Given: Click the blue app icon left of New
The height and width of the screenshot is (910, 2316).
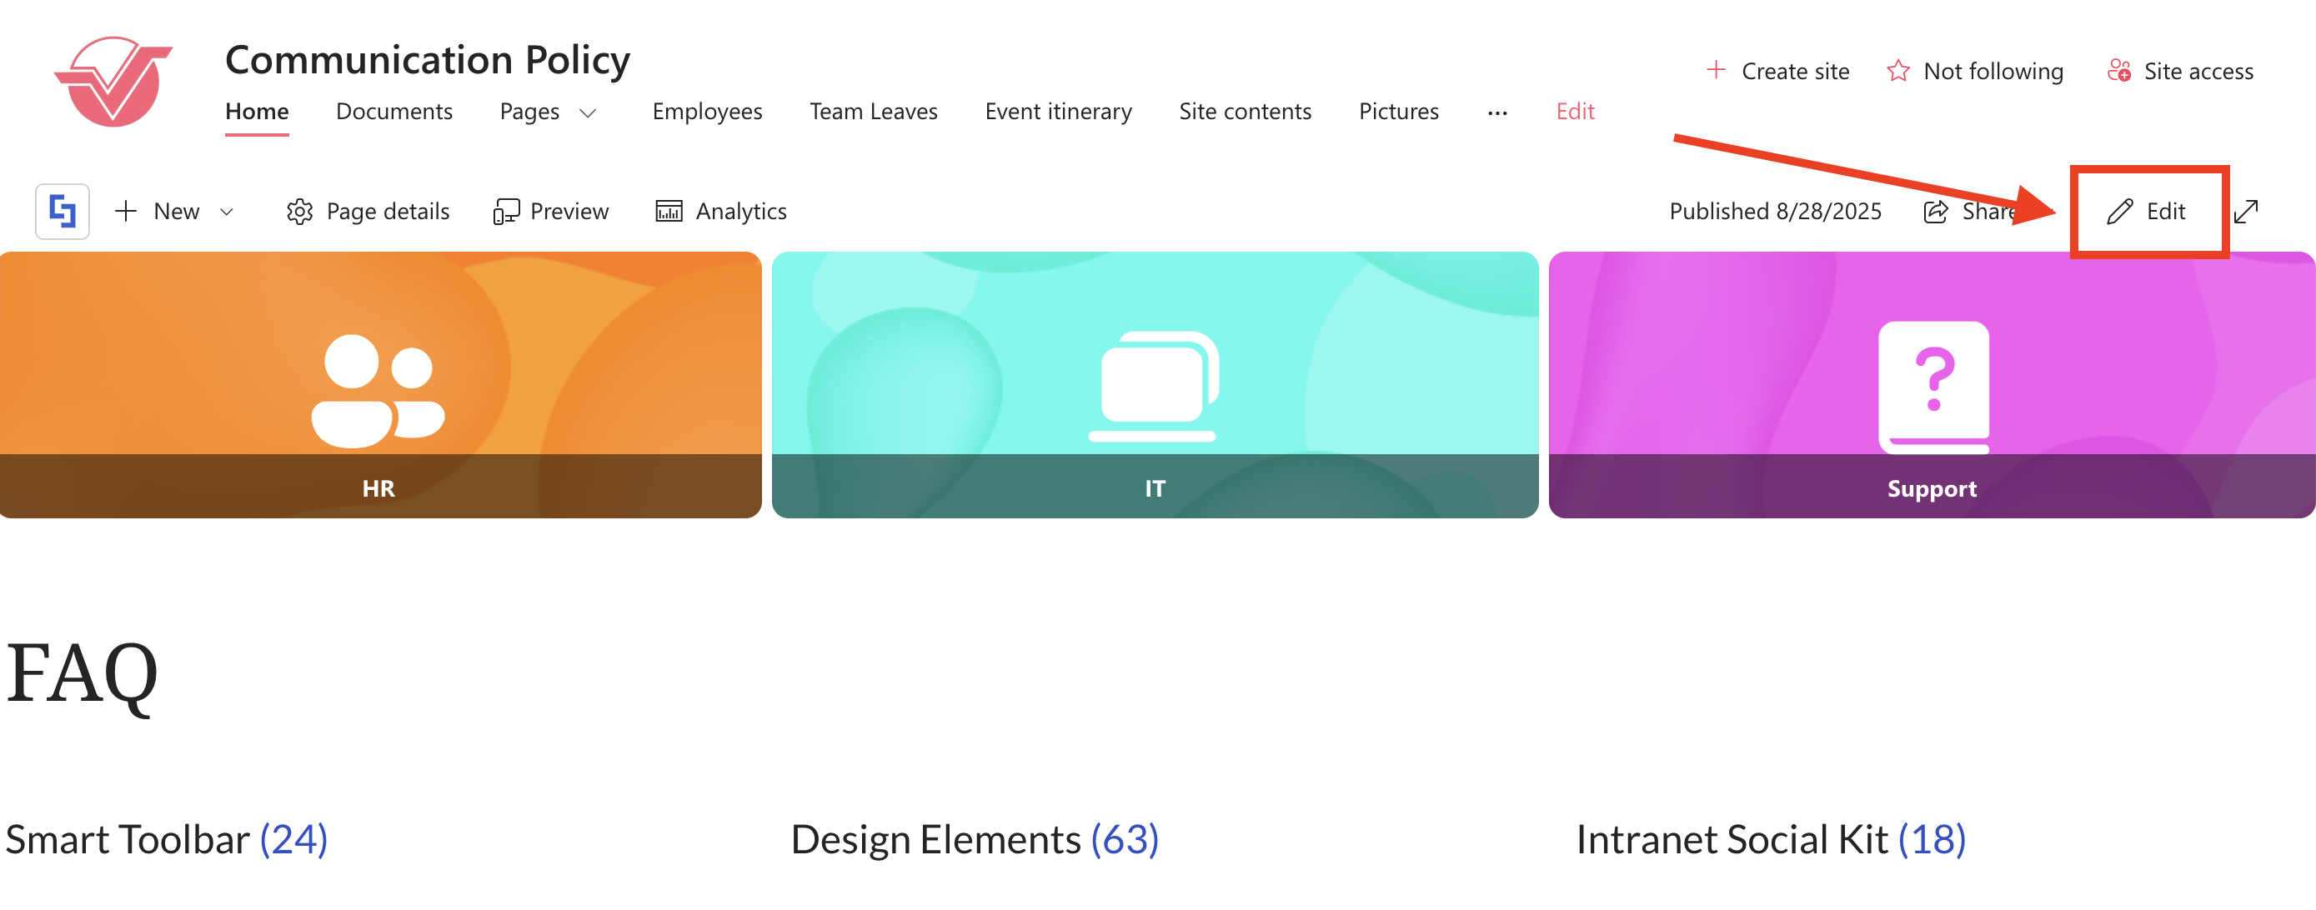Looking at the screenshot, I should (62, 212).
